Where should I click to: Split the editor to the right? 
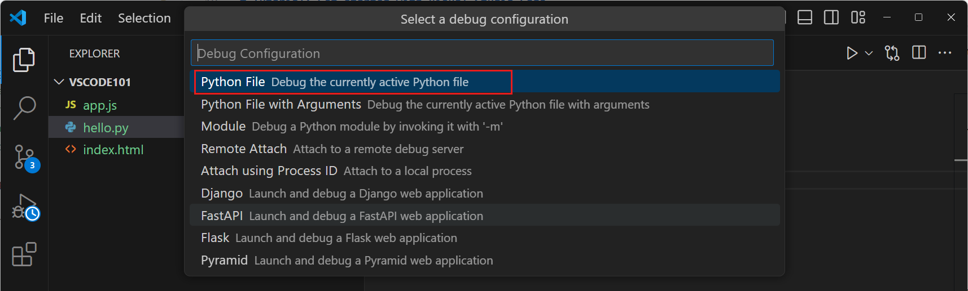(919, 53)
